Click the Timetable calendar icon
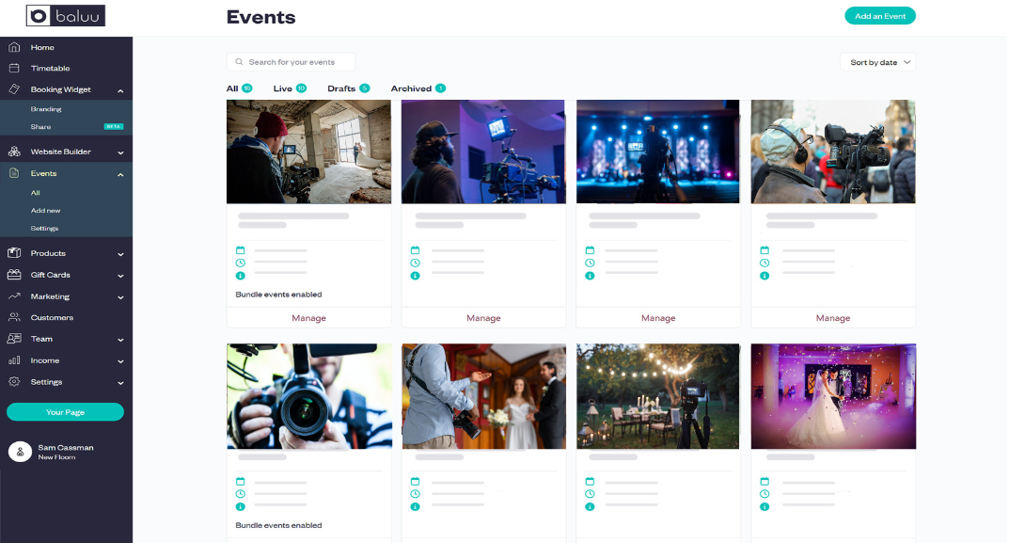Screen dimensions: 1009x543 [x=14, y=68]
